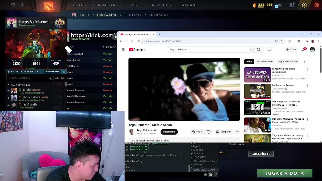Click ABANDONAR CANAL in chat

click(204, 170)
